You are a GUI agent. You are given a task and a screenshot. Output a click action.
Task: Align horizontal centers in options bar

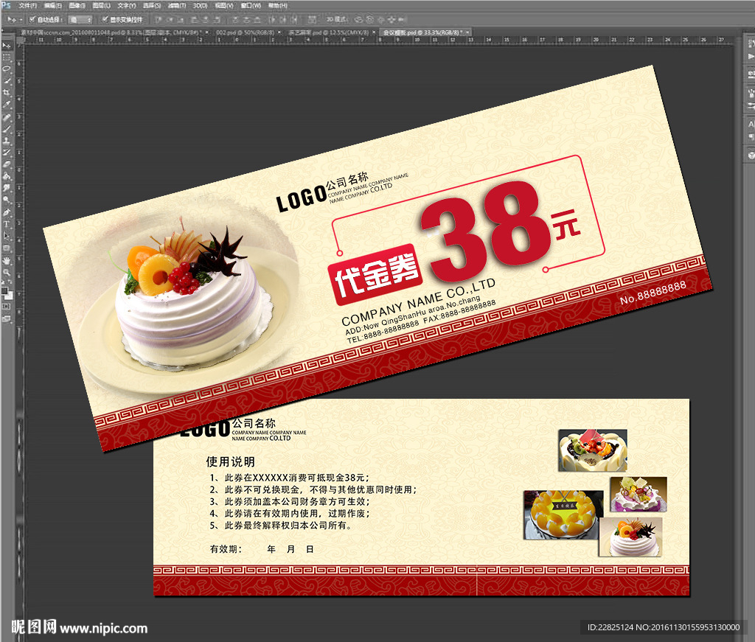click(205, 19)
